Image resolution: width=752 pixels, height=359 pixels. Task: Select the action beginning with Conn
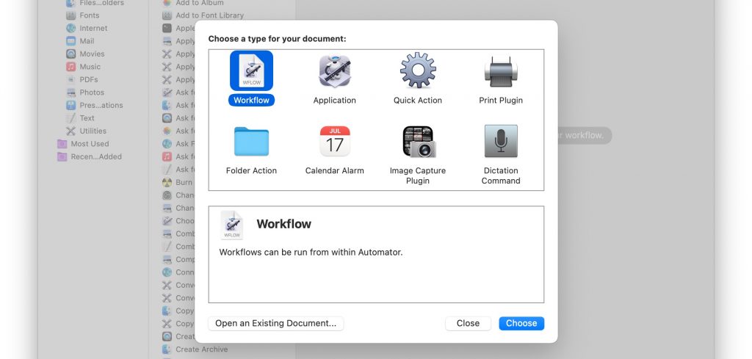click(x=178, y=272)
